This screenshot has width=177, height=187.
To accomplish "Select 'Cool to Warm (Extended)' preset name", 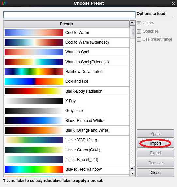I will (x=87, y=42).
